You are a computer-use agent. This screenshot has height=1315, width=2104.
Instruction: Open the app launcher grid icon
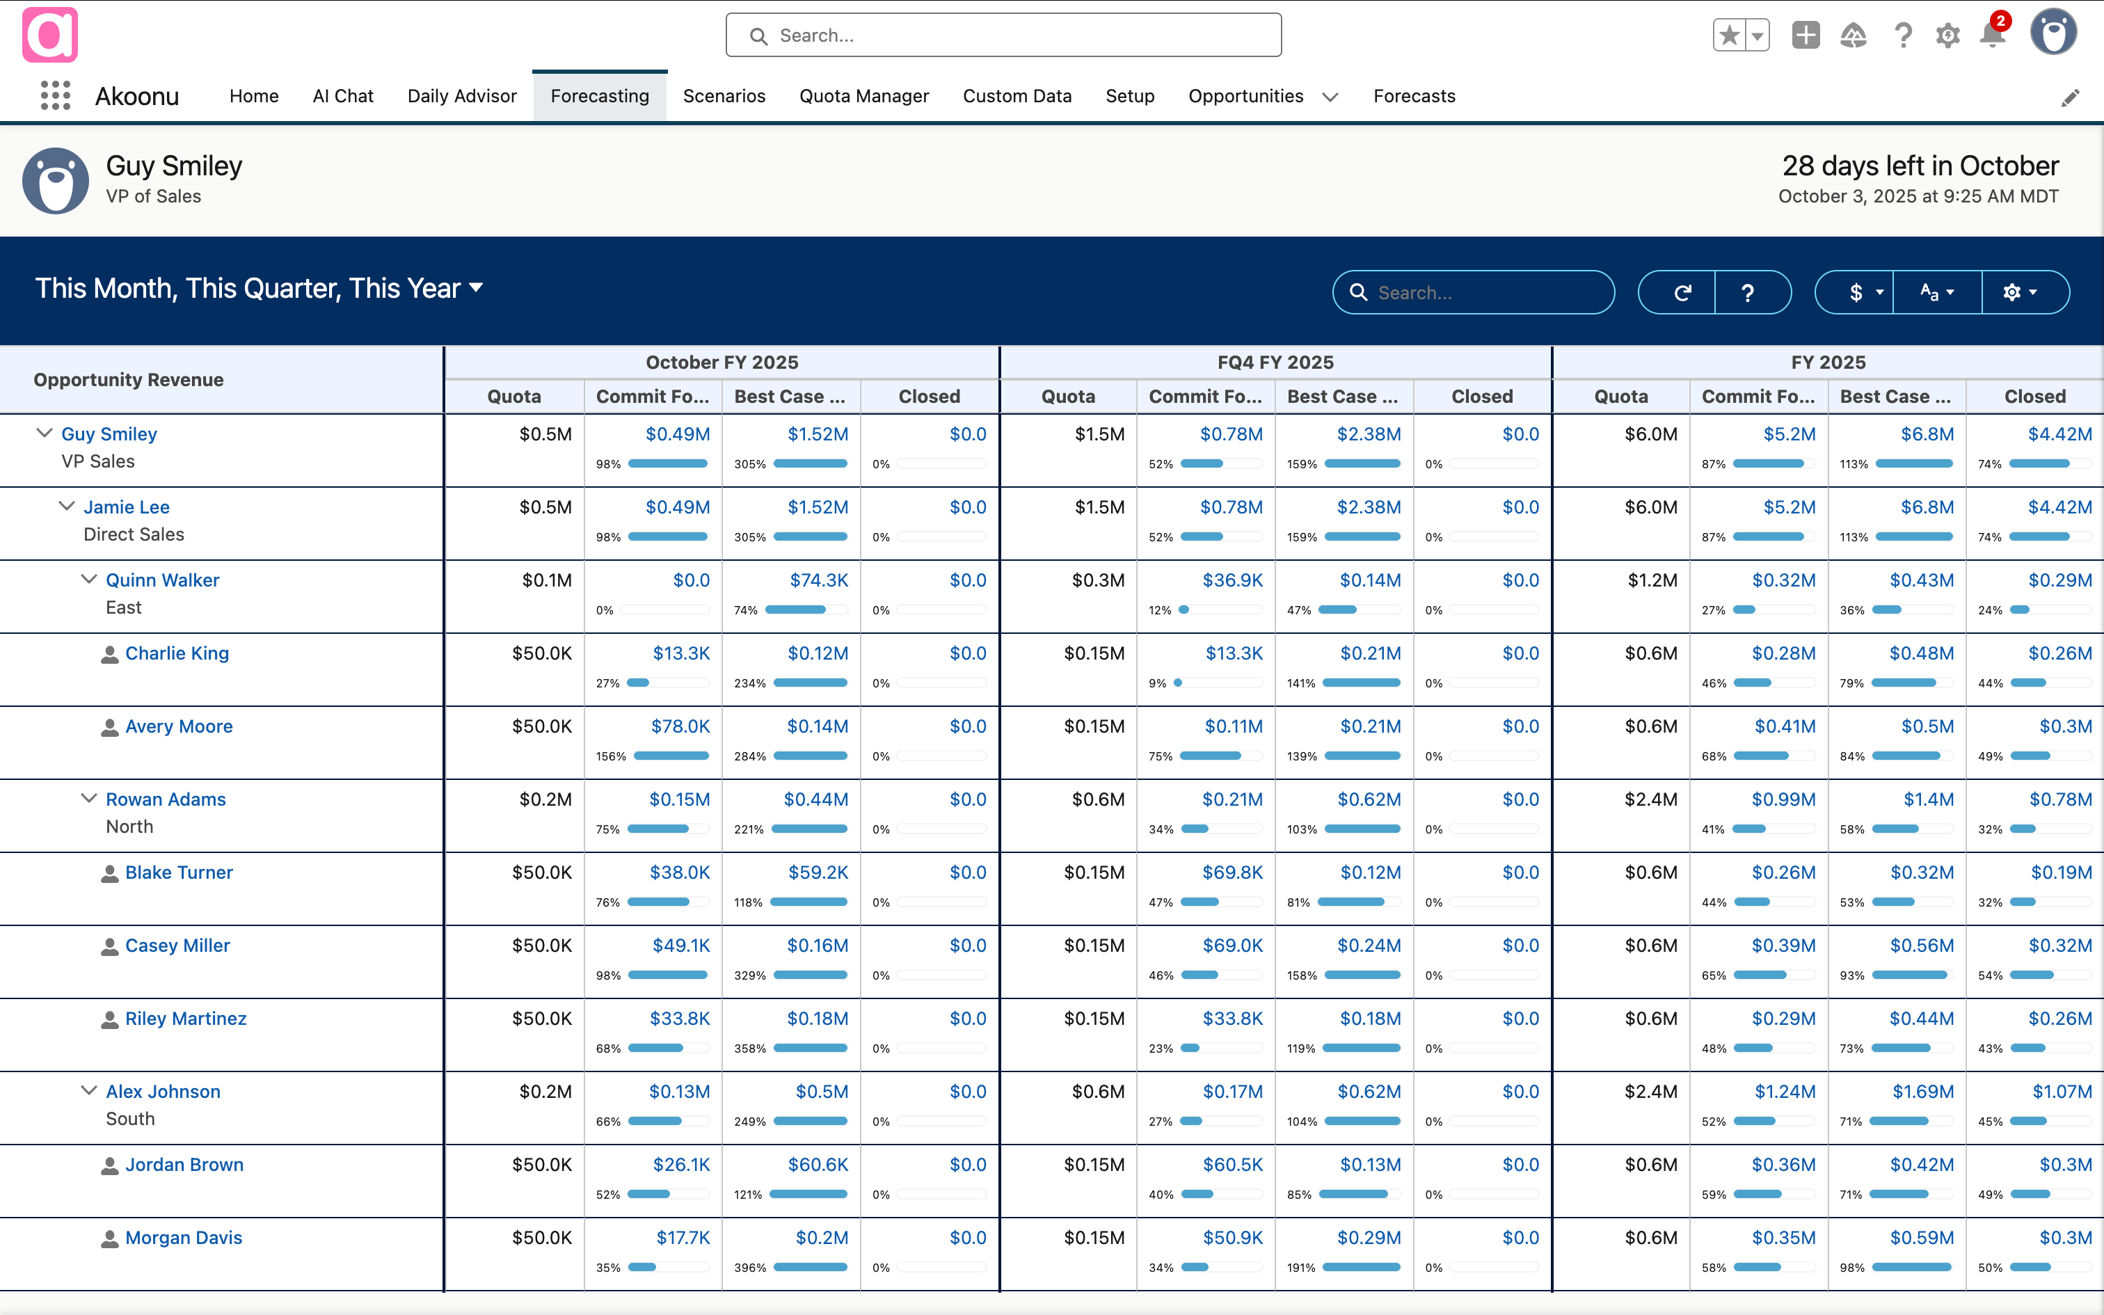[x=54, y=96]
